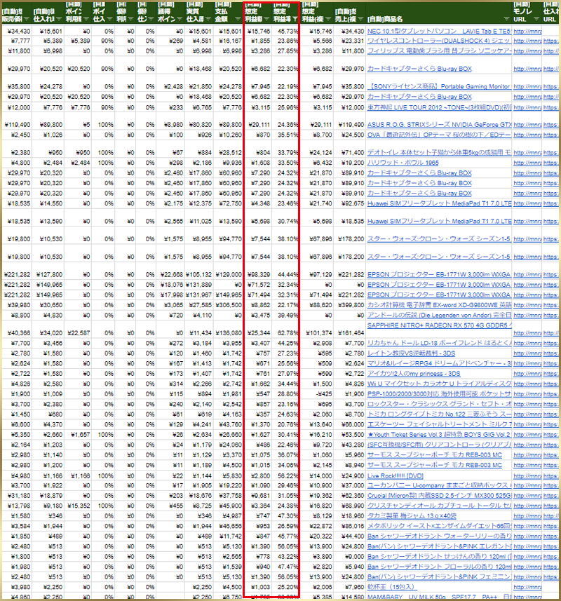Click the ロックスター・クラシックス product link

(439, 404)
